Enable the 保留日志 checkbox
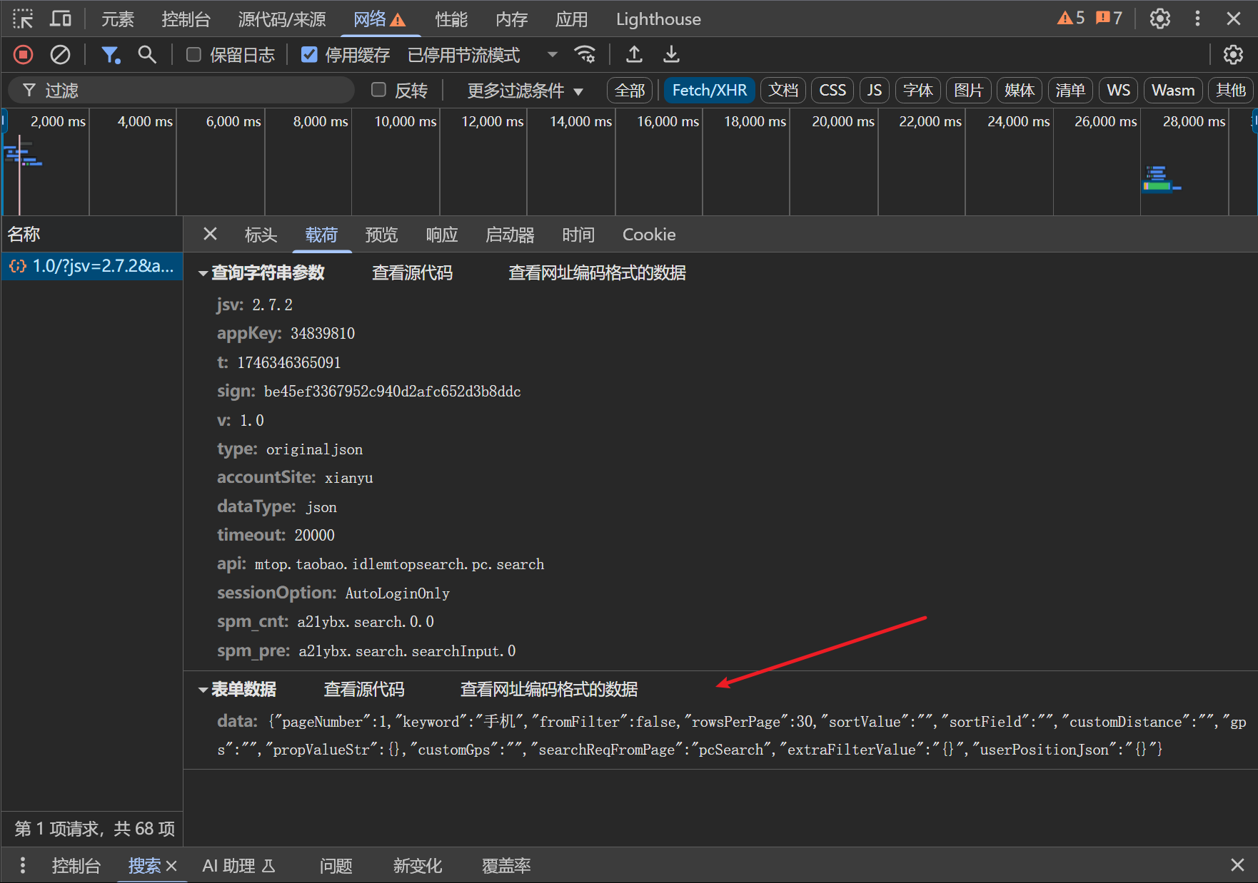Image resolution: width=1258 pixels, height=883 pixels. (193, 55)
